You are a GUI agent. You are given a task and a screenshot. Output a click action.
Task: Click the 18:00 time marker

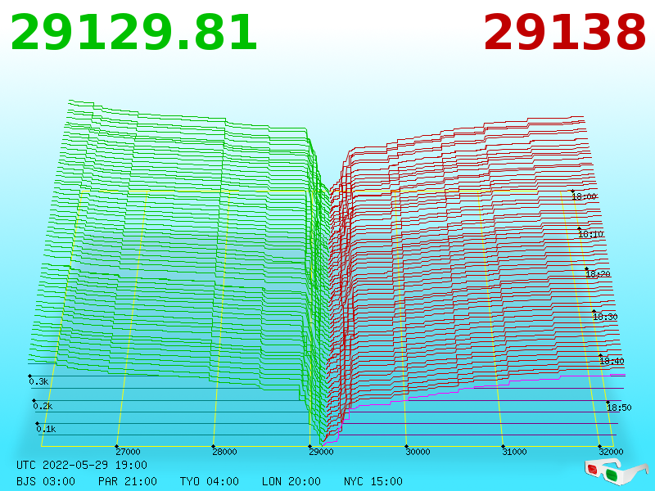click(584, 196)
